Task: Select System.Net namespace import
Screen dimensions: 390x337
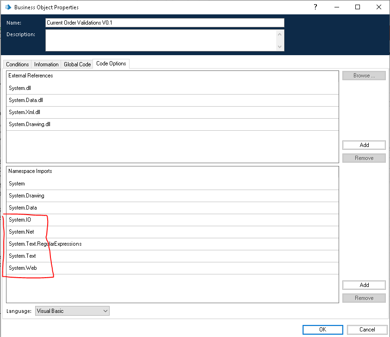Action: coord(173,232)
